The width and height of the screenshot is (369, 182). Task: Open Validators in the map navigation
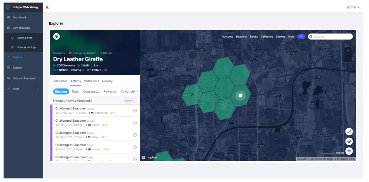tap(267, 37)
